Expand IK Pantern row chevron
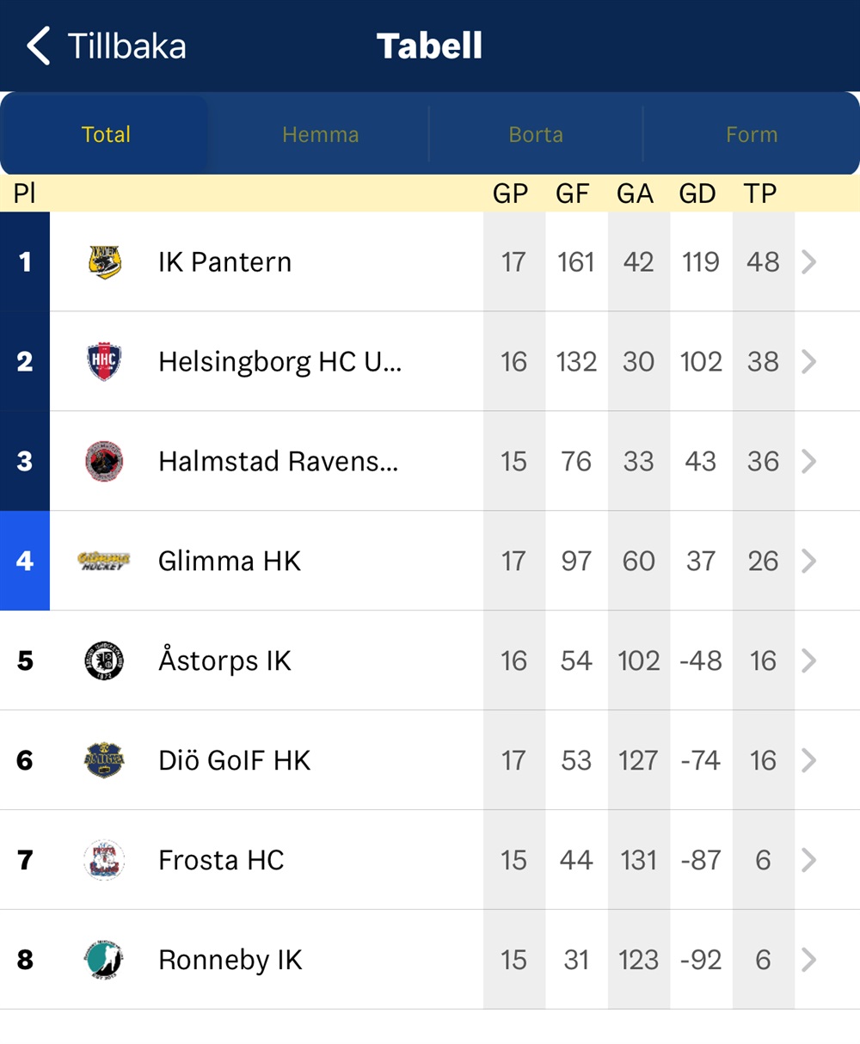 pos(808,261)
